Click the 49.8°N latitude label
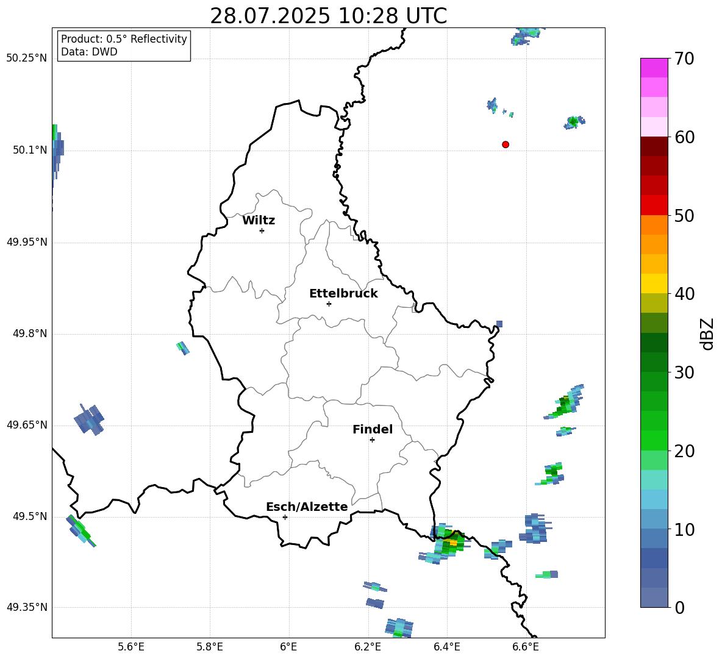Image resolution: width=722 pixels, height=659 pixels. pyautogui.click(x=30, y=333)
